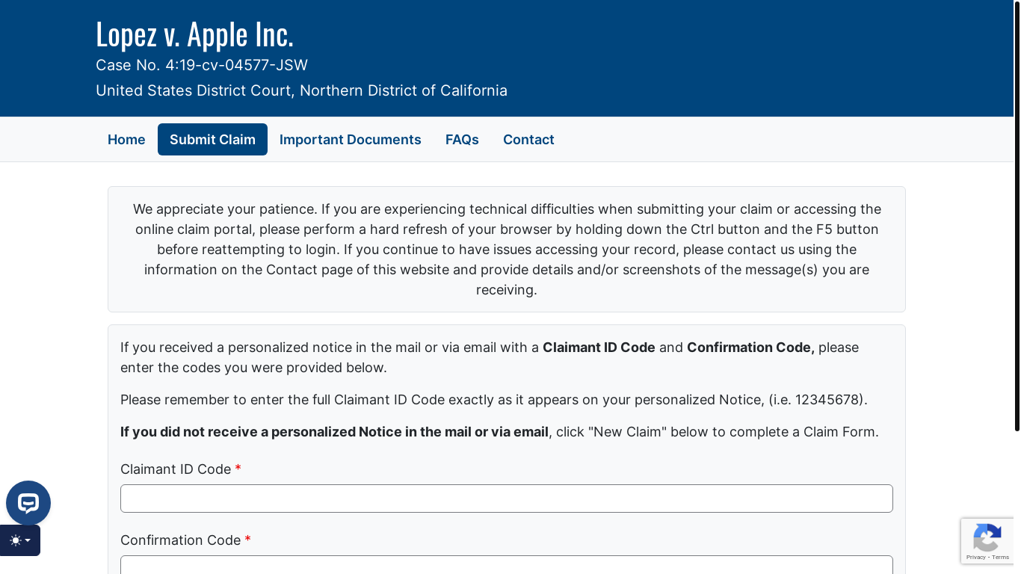Click the technical difficulties notice box

pos(507,249)
